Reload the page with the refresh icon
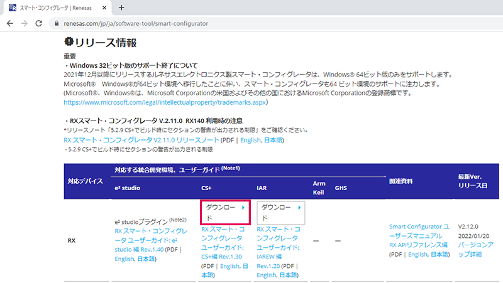Image resolution: width=503 pixels, height=283 pixels. 39,23
